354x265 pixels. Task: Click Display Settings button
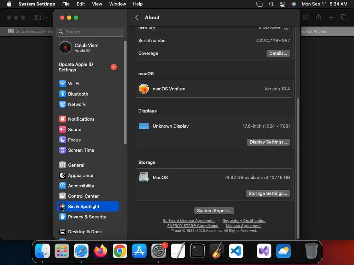268,142
